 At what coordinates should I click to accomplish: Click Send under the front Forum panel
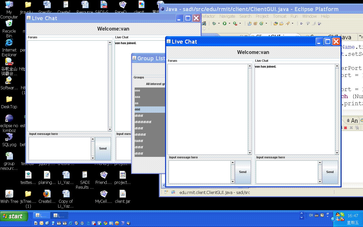[x=243, y=172]
